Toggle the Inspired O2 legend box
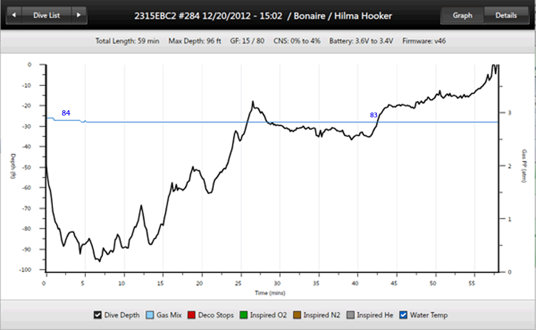Screen dimensions: 536x330 tap(244, 315)
